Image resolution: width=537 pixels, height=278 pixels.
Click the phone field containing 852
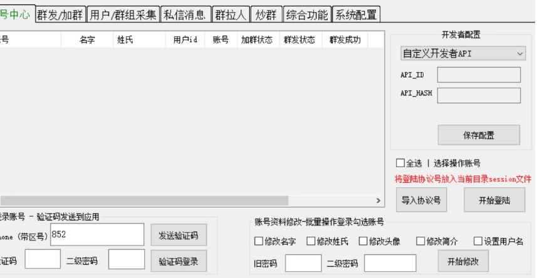tap(97, 235)
